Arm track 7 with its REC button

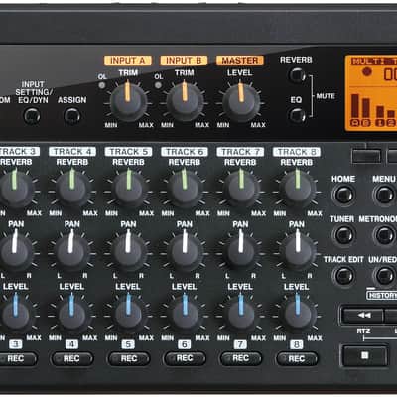241,358
